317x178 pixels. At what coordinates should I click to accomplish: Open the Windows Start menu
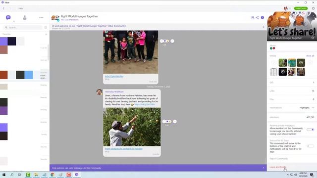(x=3, y=175)
